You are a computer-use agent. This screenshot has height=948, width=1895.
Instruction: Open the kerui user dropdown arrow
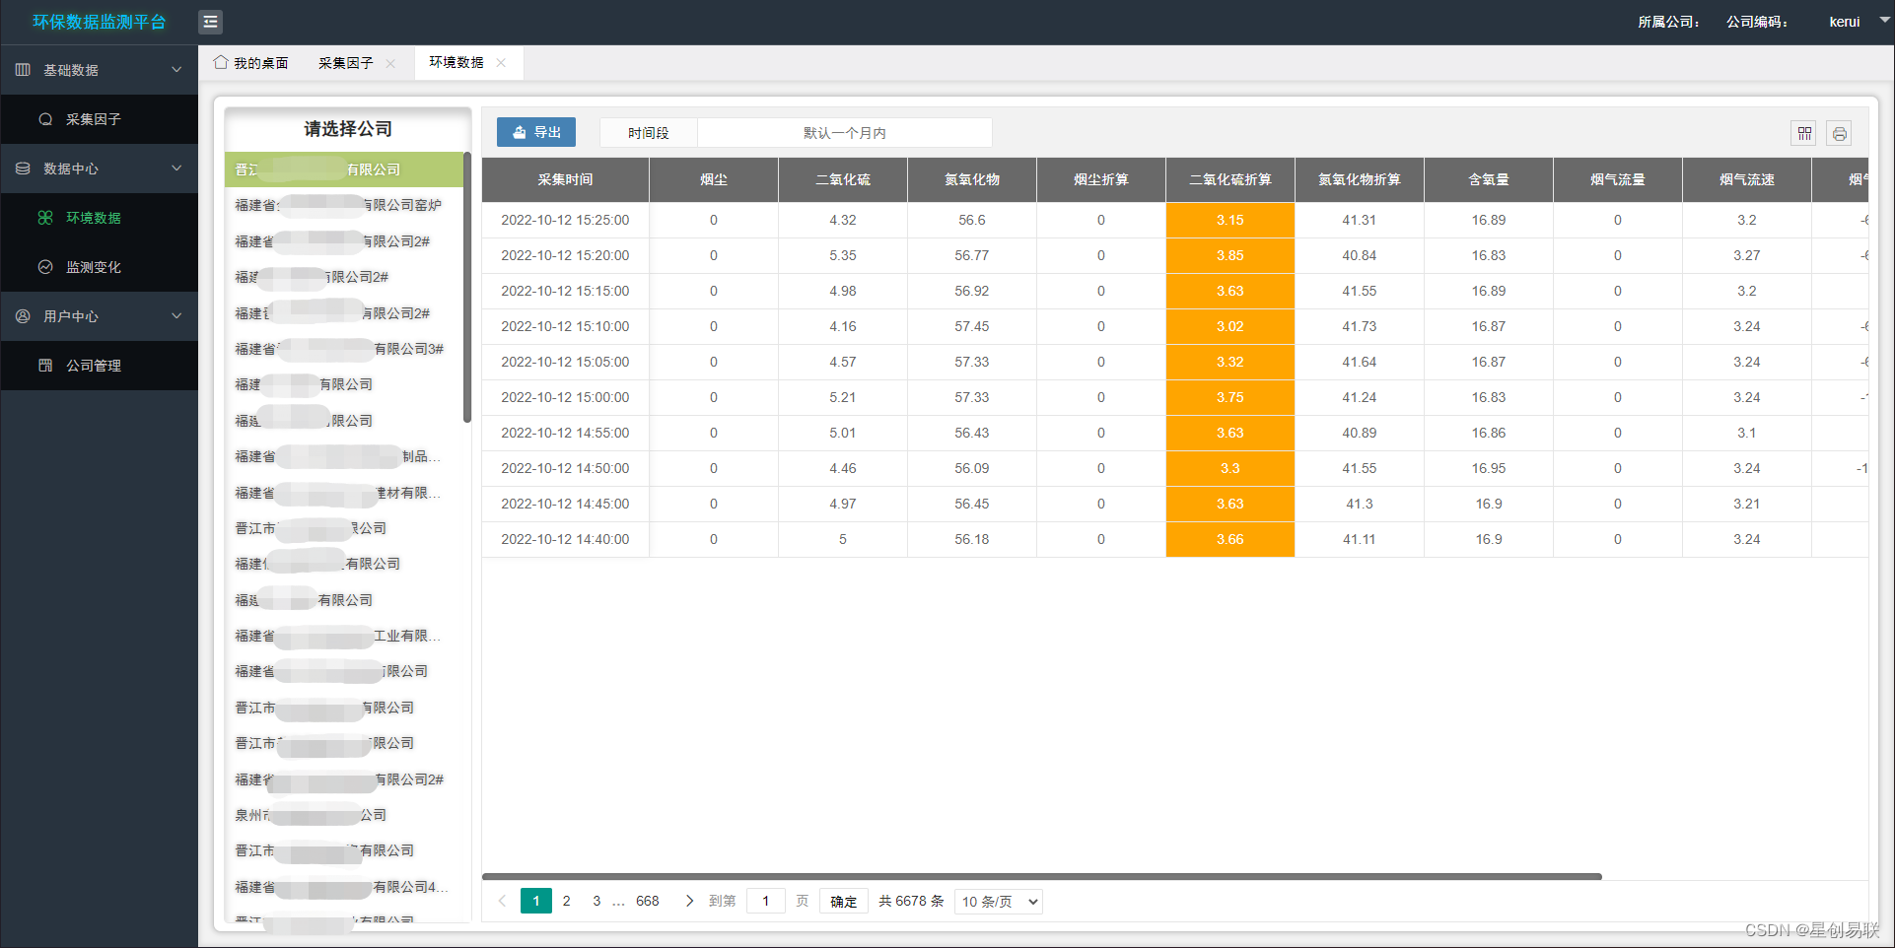(x=1884, y=20)
